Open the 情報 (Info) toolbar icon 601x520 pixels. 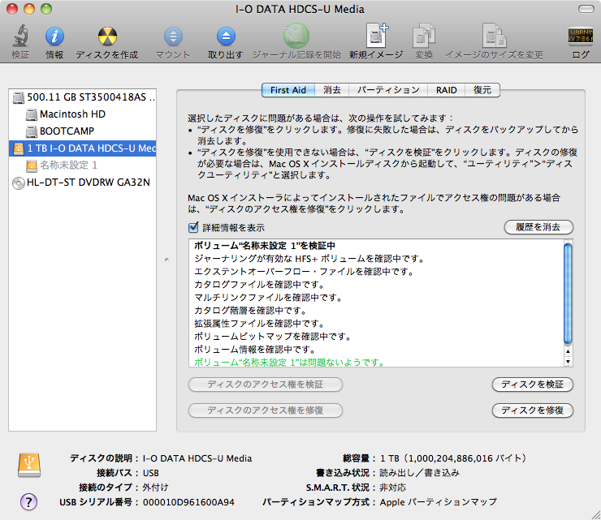coord(54,37)
